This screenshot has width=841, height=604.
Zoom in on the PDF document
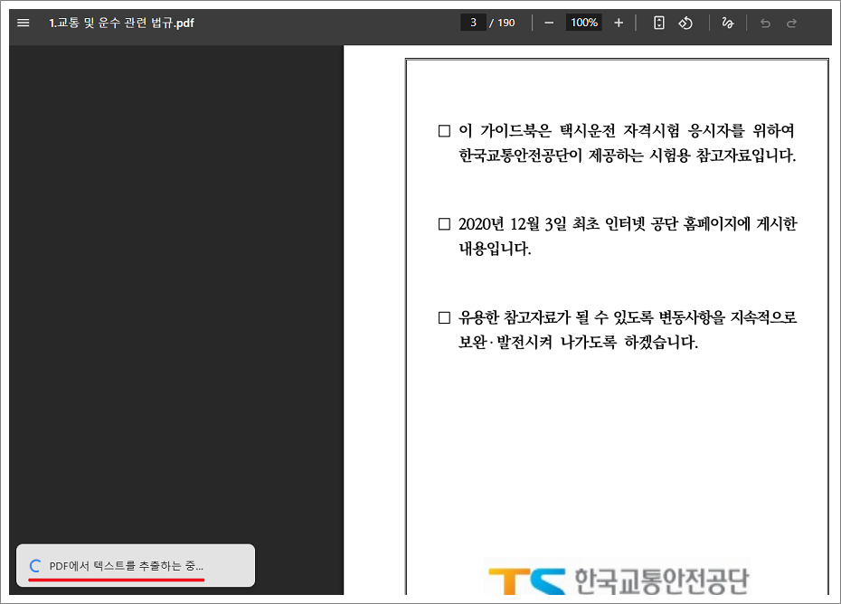point(619,23)
